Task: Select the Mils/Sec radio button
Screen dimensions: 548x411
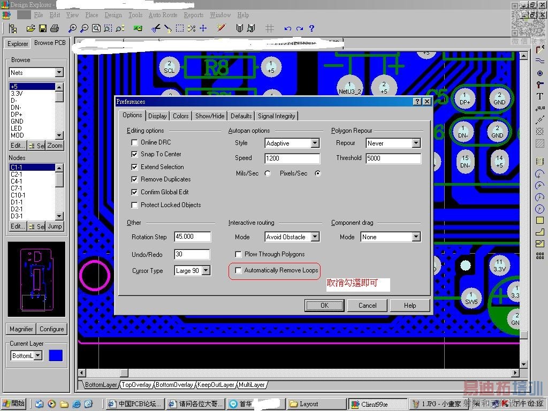Action: coord(268,173)
